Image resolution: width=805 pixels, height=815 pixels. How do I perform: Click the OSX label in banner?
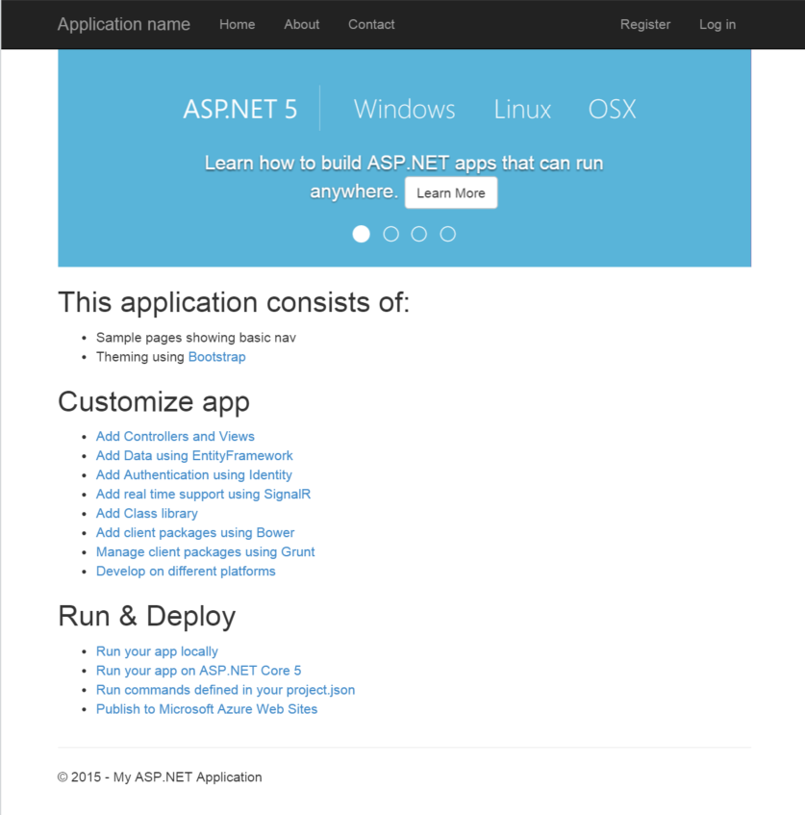pyautogui.click(x=613, y=109)
